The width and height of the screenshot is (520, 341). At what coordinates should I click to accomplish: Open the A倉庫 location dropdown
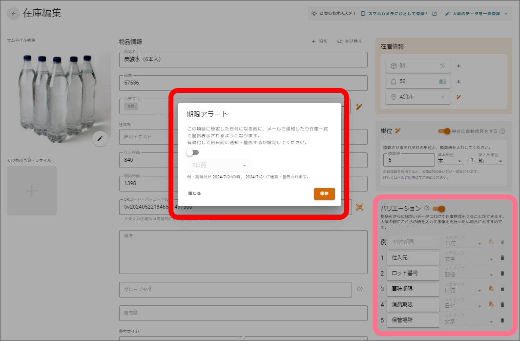[x=418, y=97]
